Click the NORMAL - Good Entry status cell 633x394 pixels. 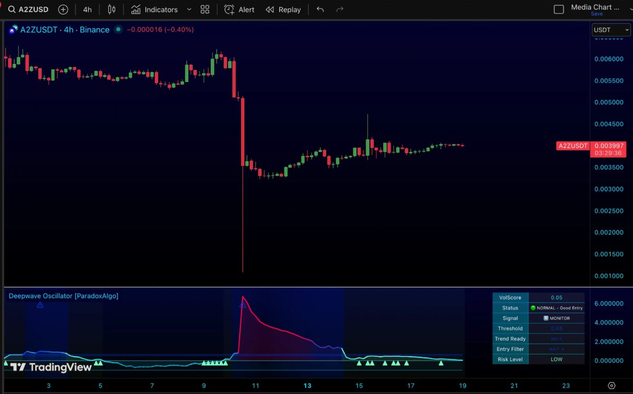coord(557,308)
